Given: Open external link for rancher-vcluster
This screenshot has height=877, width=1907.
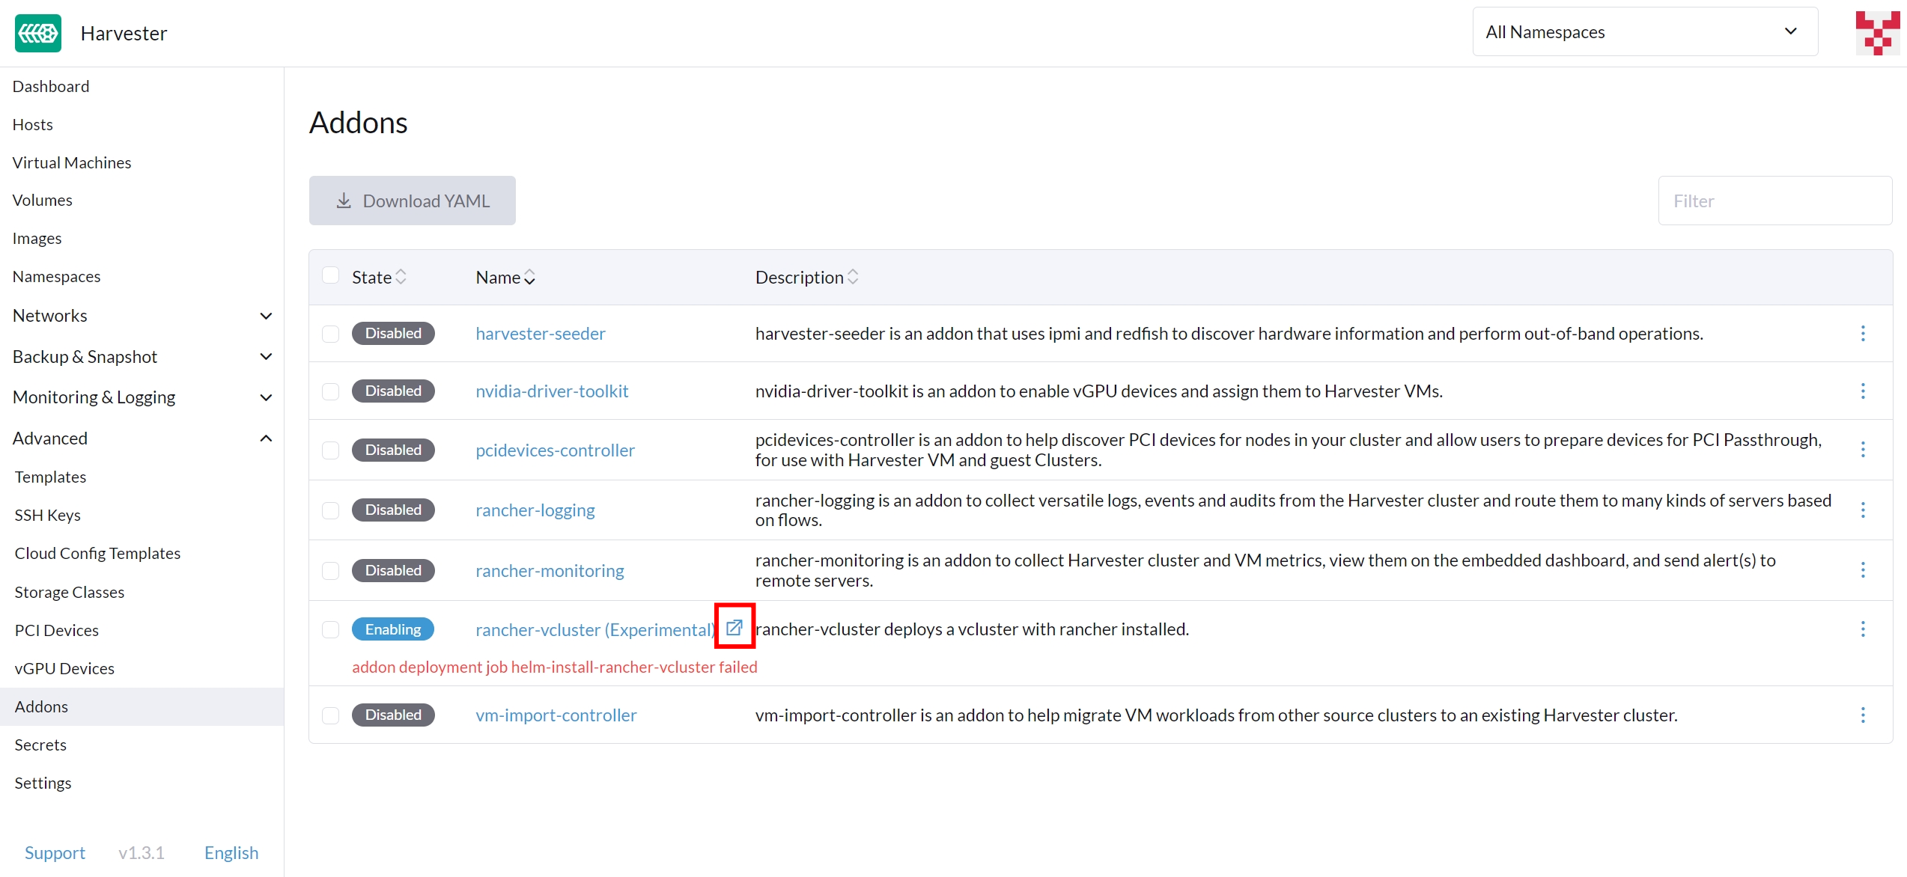Looking at the screenshot, I should click(734, 627).
